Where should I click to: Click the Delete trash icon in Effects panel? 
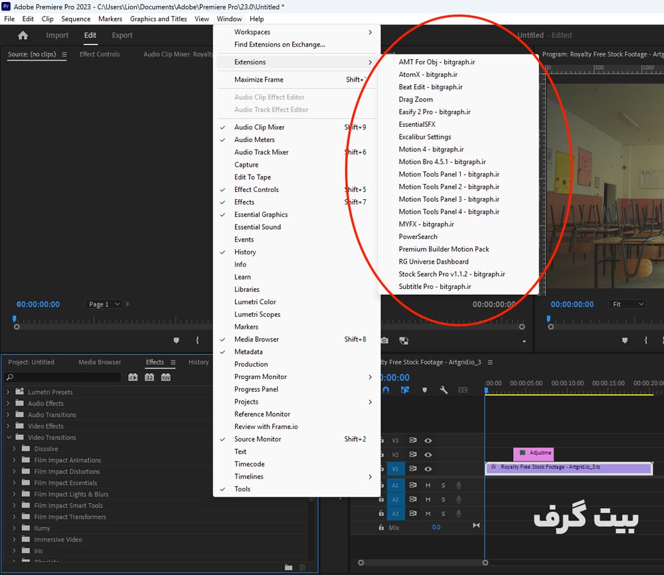click(302, 568)
